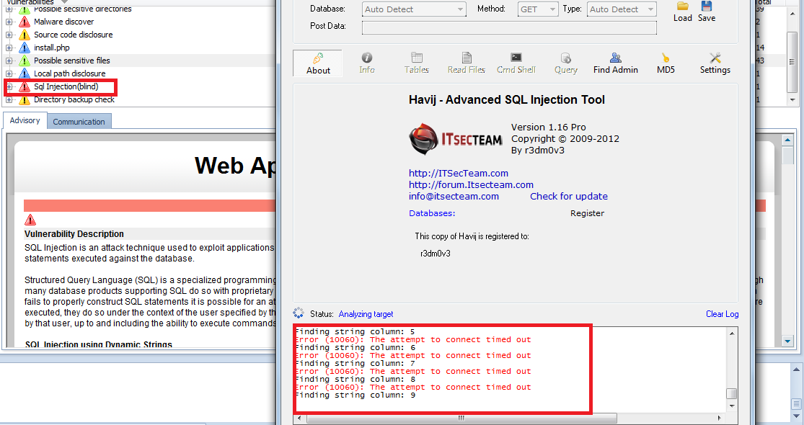The width and height of the screenshot is (804, 425).
Task: Expand the Possible sensitive files node
Action: click(x=9, y=61)
